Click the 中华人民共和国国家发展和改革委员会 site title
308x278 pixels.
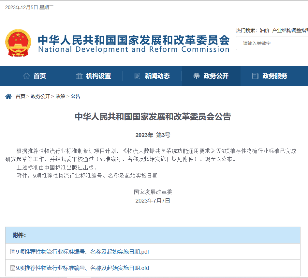[134, 40]
